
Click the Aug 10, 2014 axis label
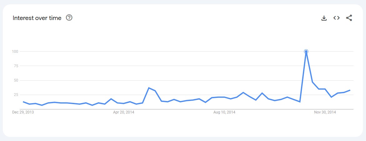point(224,112)
